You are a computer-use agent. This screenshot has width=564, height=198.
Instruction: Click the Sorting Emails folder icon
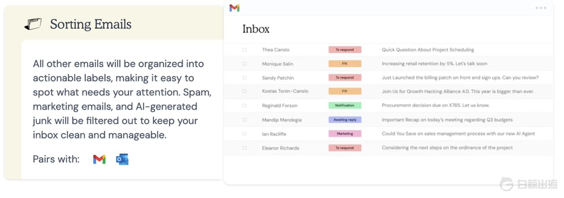33,24
